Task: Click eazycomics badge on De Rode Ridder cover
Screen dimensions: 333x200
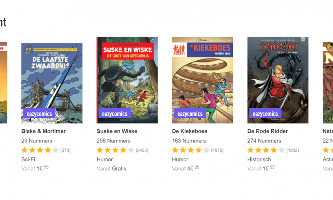Action: (x=265, y=113)
